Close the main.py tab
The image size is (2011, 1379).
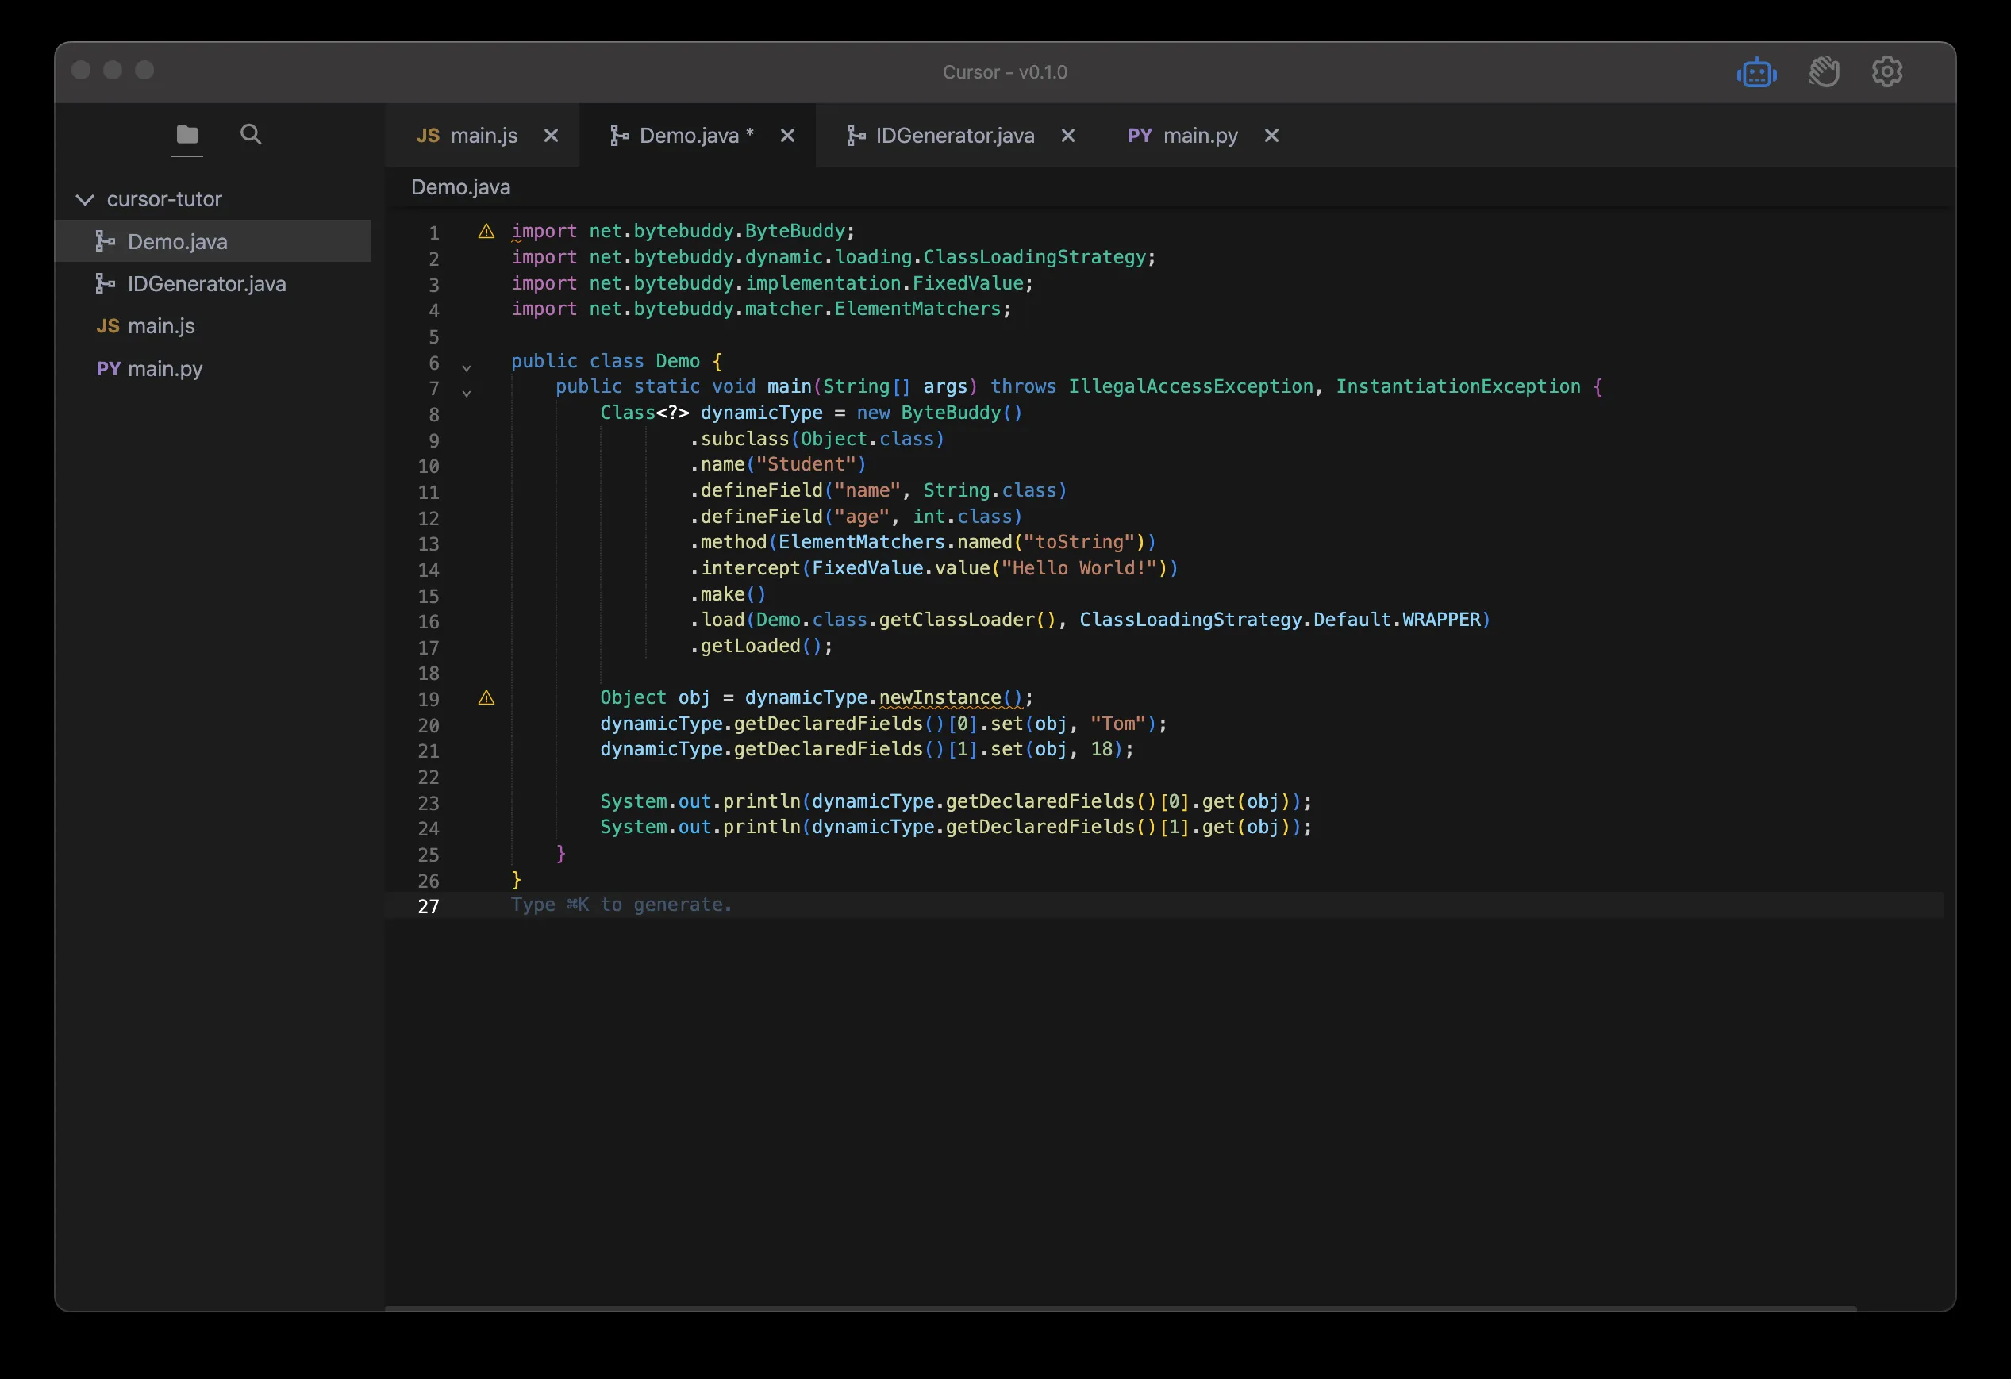[1271, 136]
